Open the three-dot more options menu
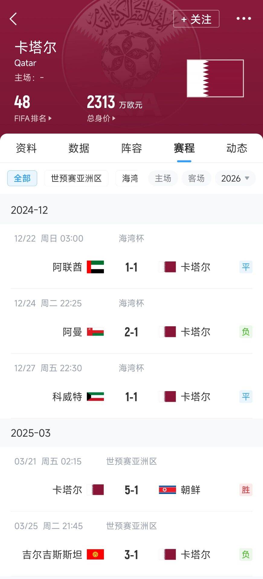This screenshot has height=579, width=263. tap(243, 19)
